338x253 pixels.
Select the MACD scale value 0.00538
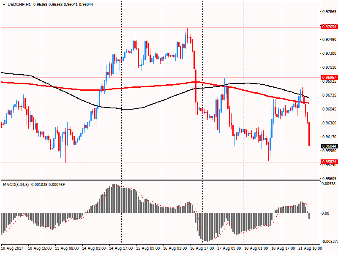pyautogui.click(x=329, y=184)
